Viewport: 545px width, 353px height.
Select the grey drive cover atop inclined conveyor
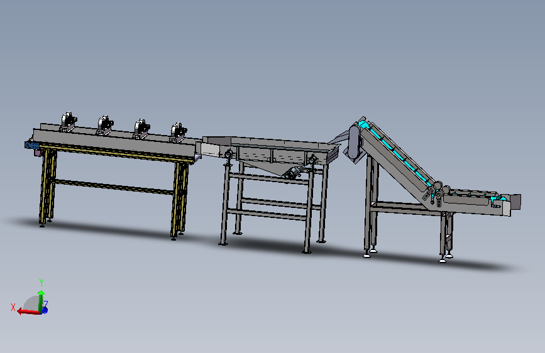[354, 143]
